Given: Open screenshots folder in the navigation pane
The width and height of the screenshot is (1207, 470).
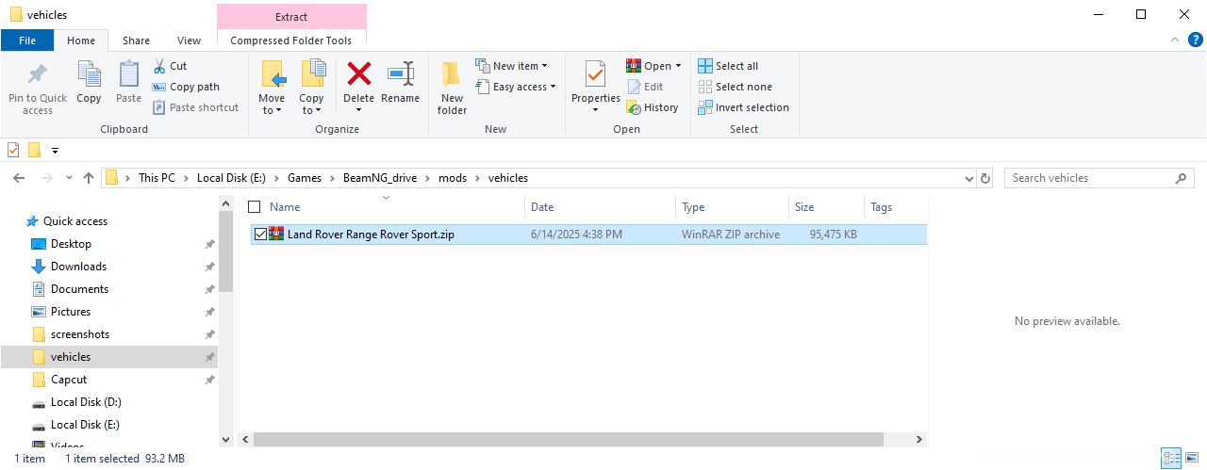Looking at the screenshot, I should pos(80,334).
